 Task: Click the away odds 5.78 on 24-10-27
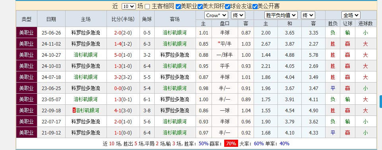coord(313,55)
